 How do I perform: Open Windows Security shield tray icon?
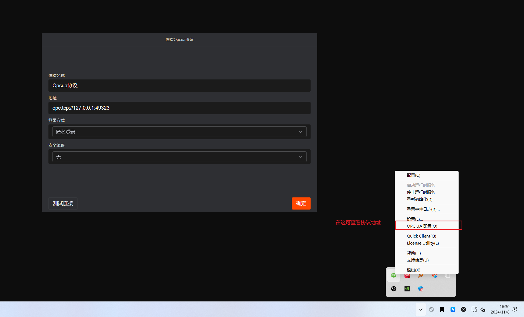click(x=421, y=289)
